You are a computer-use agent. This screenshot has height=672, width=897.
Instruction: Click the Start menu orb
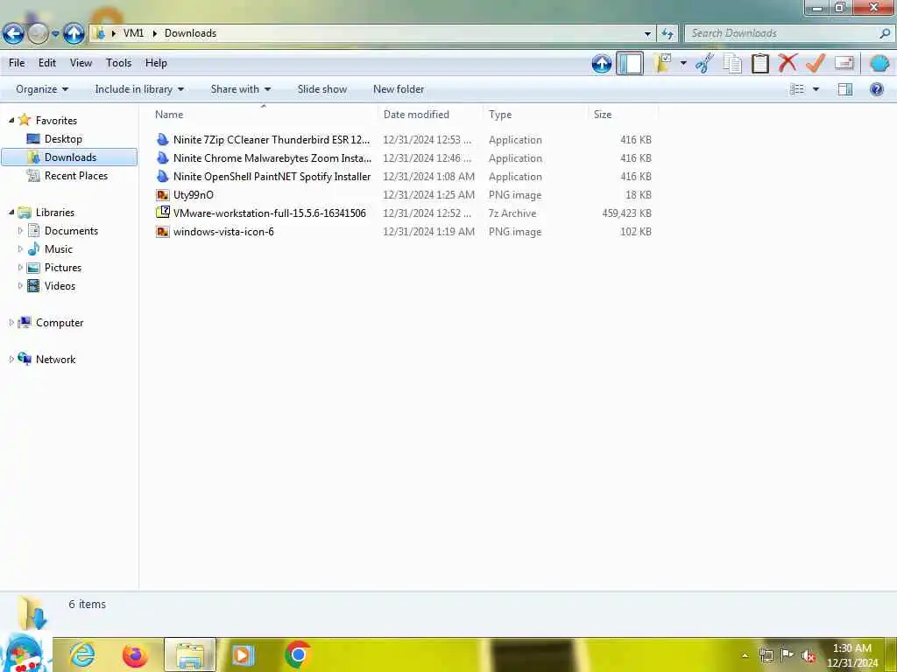click(24, 654)
